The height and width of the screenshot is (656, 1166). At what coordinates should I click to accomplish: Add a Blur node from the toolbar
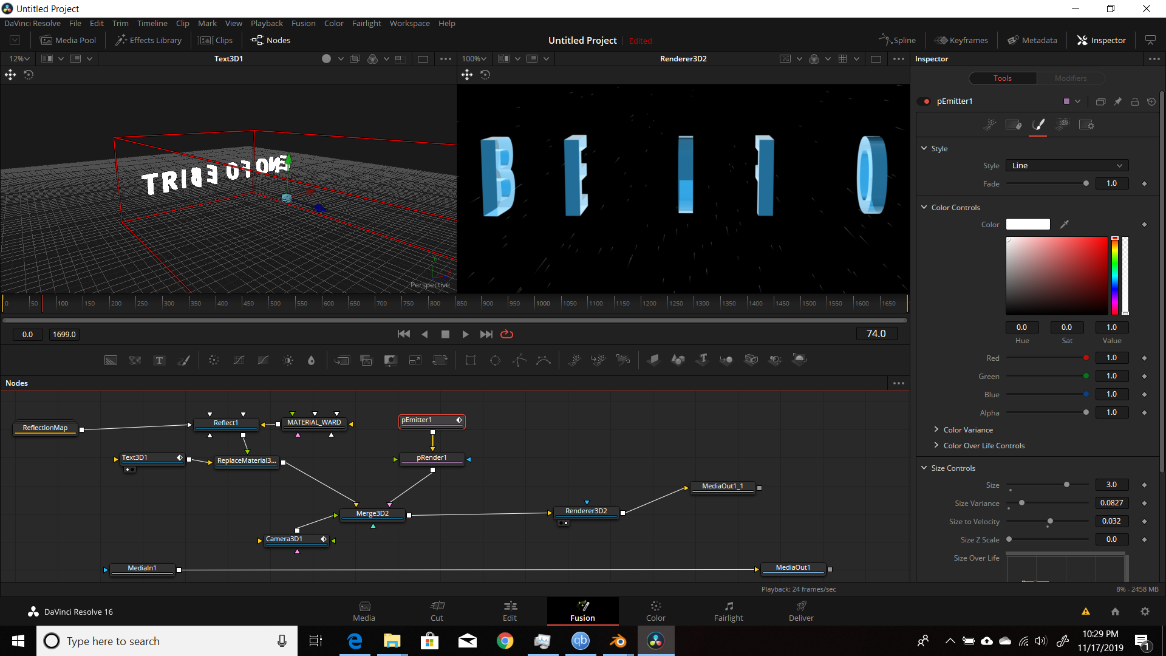[x=312, y=360]
